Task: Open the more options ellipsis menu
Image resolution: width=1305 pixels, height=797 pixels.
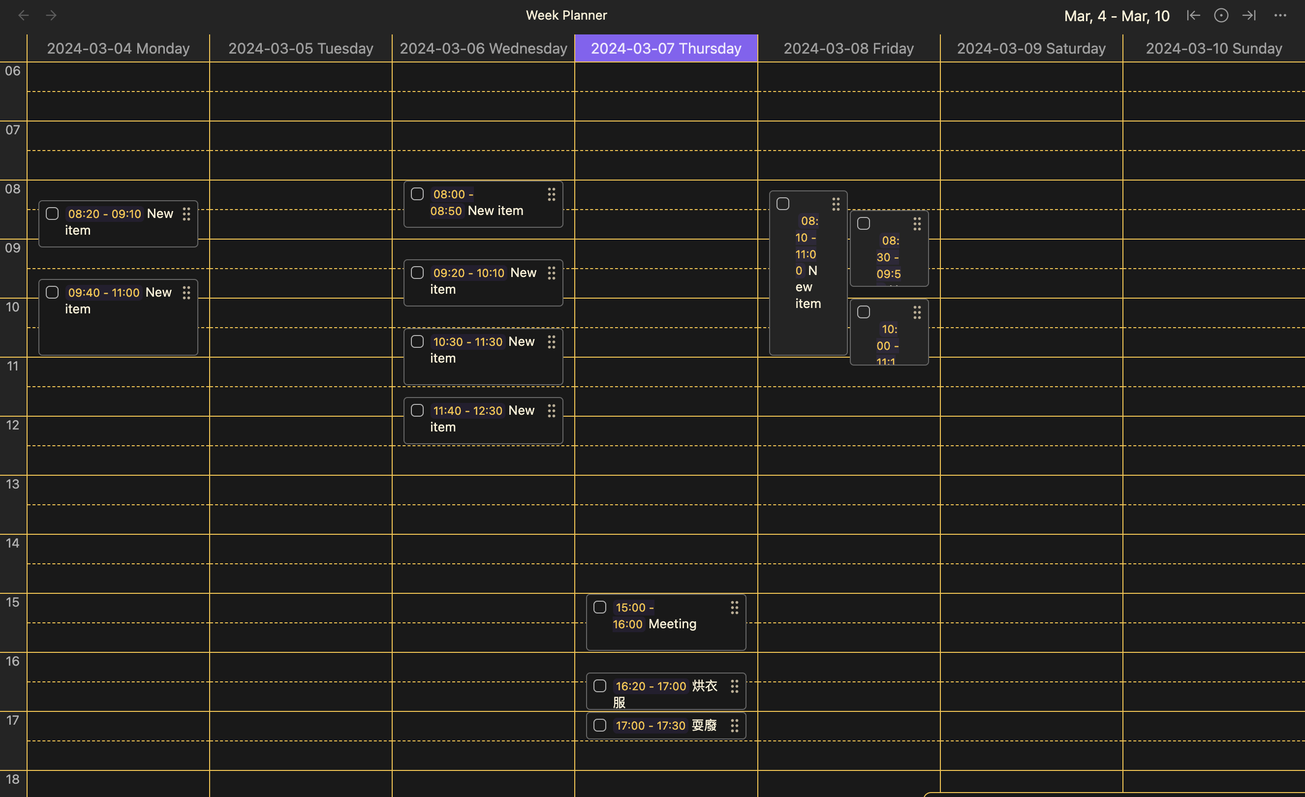Action: pos(1280,15)
